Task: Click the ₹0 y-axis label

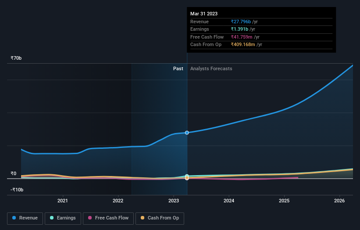Action: point(14,173)
